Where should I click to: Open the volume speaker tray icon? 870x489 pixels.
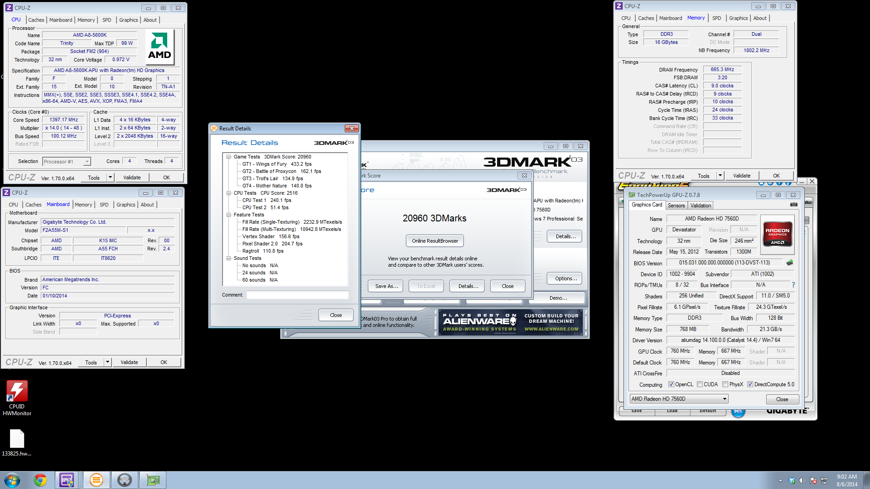point(802,480)
